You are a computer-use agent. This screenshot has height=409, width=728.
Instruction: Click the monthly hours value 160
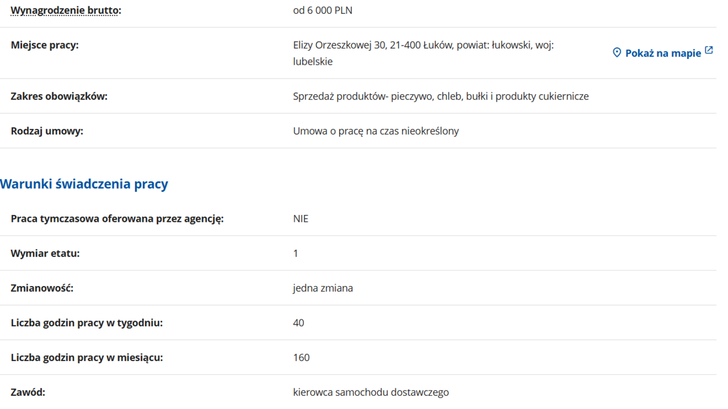pyautogui.click(x=301, y=358)
